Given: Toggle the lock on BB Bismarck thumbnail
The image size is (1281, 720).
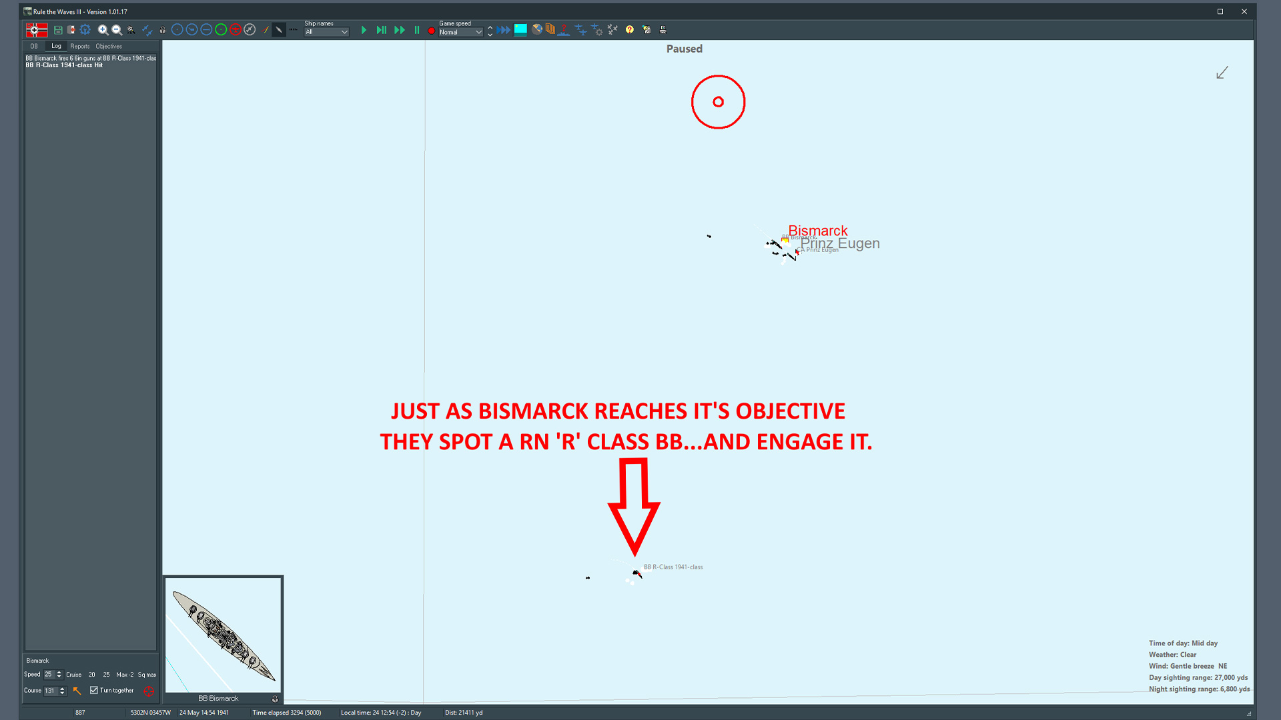Looking at the screenshot, I should (x=275, y=699).
